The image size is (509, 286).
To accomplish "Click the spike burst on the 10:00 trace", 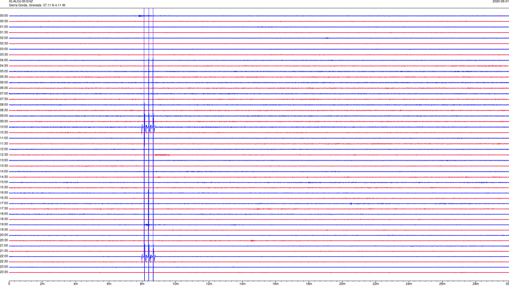I will coord(148,128).
